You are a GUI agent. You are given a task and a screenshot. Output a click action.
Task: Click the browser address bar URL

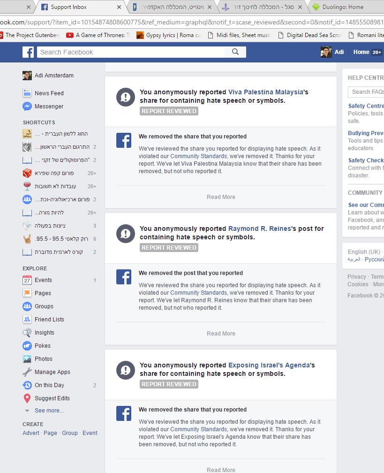[x=192, y=23]
